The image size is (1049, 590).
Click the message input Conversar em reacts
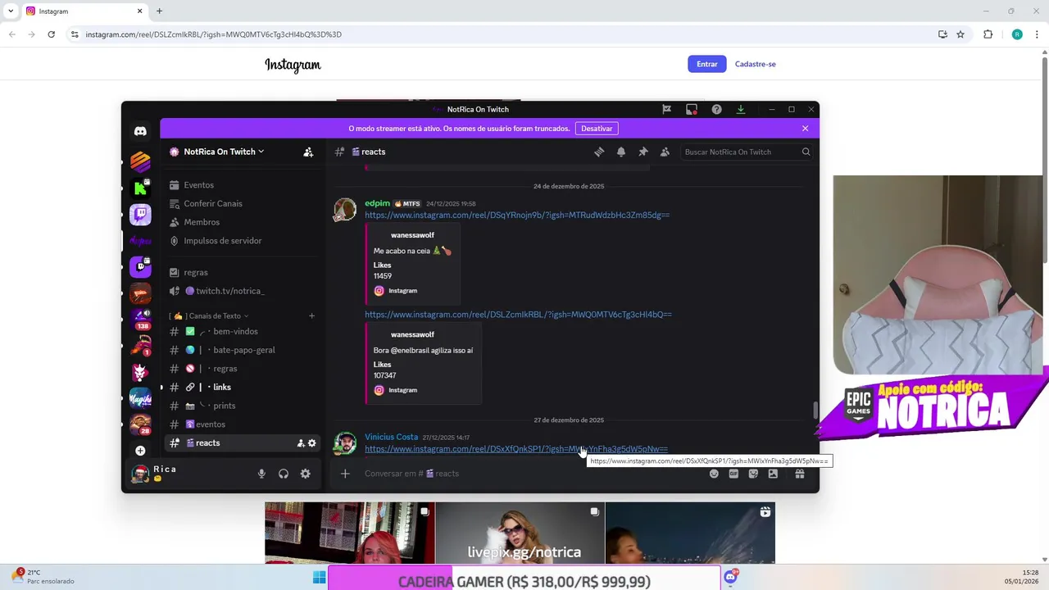tap(524, 474)
